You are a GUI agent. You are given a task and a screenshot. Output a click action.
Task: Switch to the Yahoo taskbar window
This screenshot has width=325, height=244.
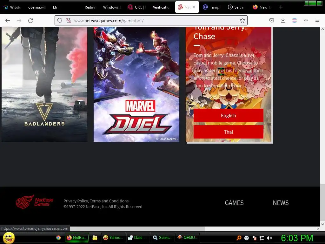113,238
